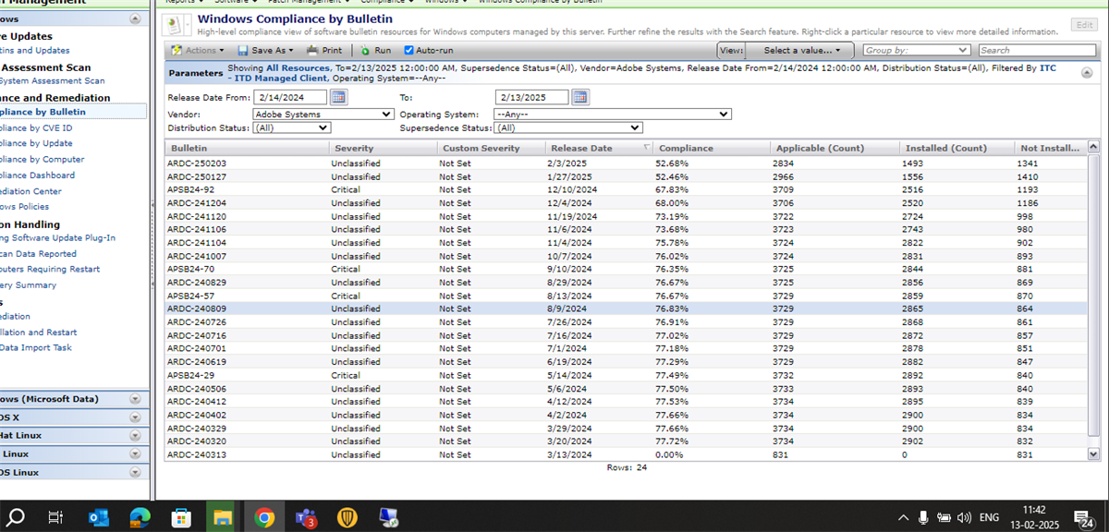Click the Actions toolbar icon
The height and width of the screenshot is (532, 1109).
[x=177, y=51]
